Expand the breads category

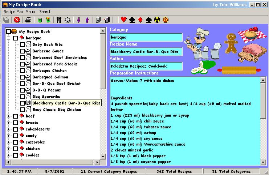(8, 123)
